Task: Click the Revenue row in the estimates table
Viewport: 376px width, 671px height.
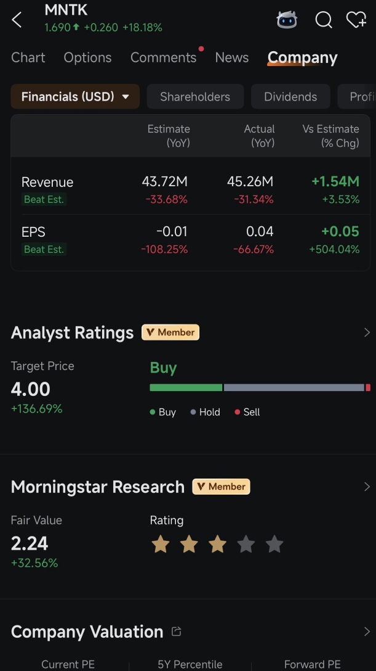Action: (x=190, y=189)
